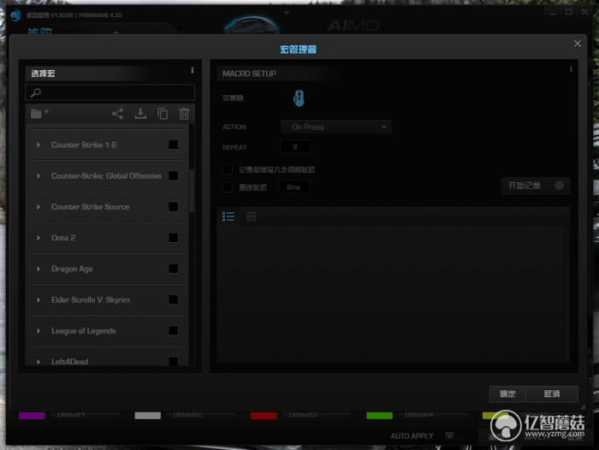Tick the Elder Scrolls V: Skyrim checkbox
Viewport: 599px width, 450px height.
click(x=173, y=299)
